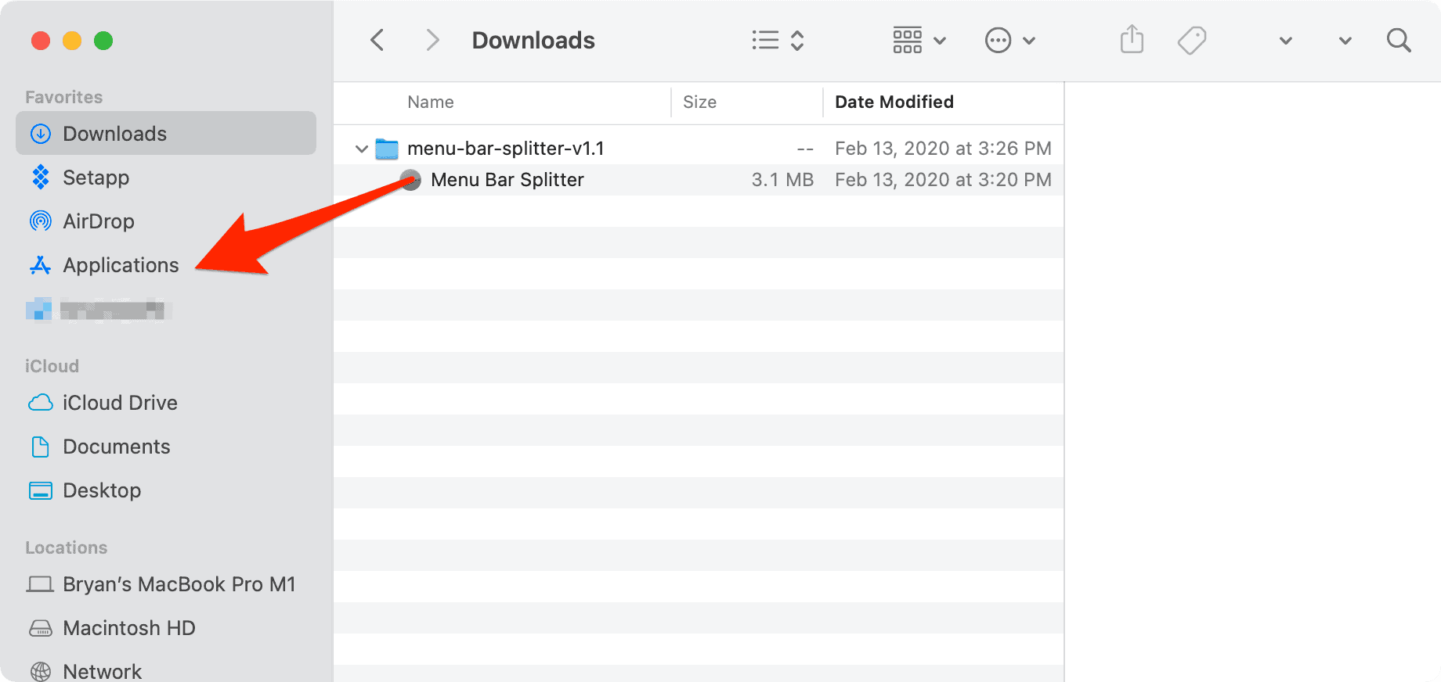
Task: Click the iCloud Drive cloud icon
Action: 41,403
